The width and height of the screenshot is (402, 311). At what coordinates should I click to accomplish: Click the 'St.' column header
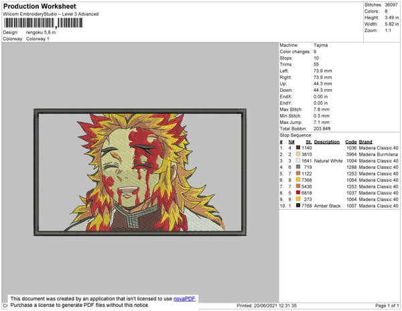pyautogui.click(x=309, y=142)
